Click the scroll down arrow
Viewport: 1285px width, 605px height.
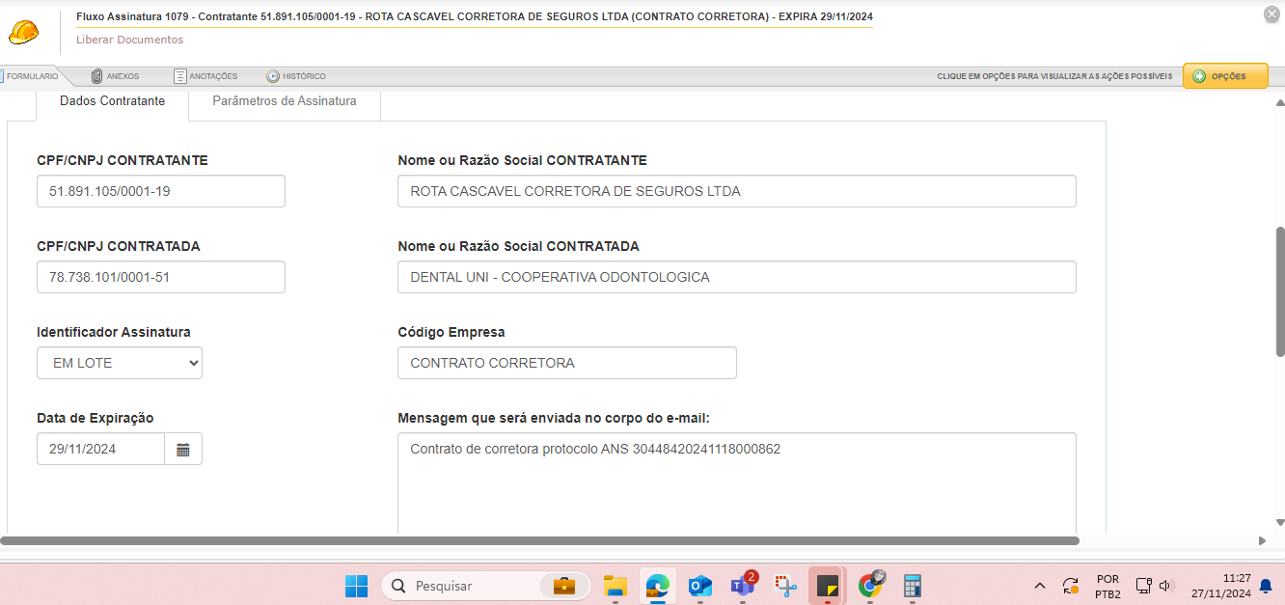click(1280, 522)
